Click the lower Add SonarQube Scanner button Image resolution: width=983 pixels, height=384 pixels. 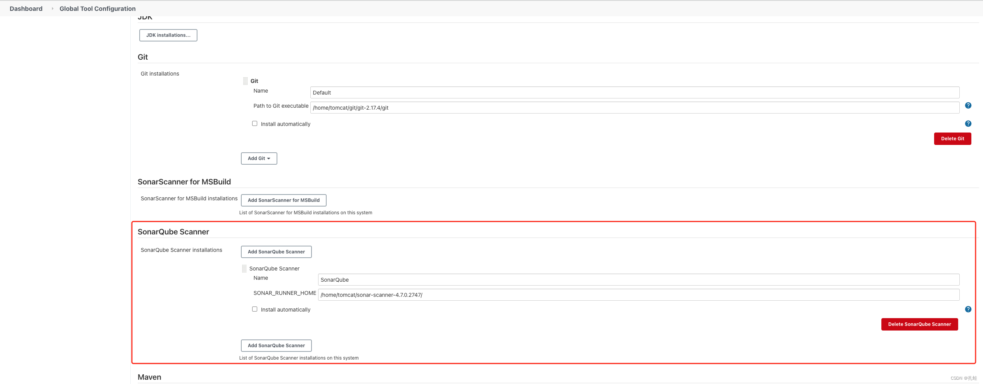[x=276, y=346]
